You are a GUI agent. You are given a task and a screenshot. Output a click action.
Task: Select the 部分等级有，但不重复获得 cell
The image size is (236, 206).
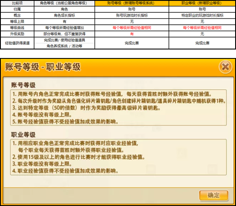64,34
